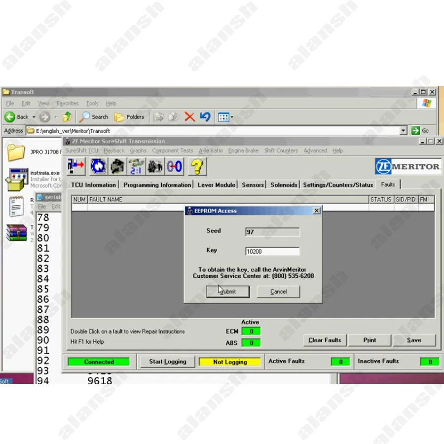Switch to the Settings/Counters/Status tab

click(x=338, y=185)
